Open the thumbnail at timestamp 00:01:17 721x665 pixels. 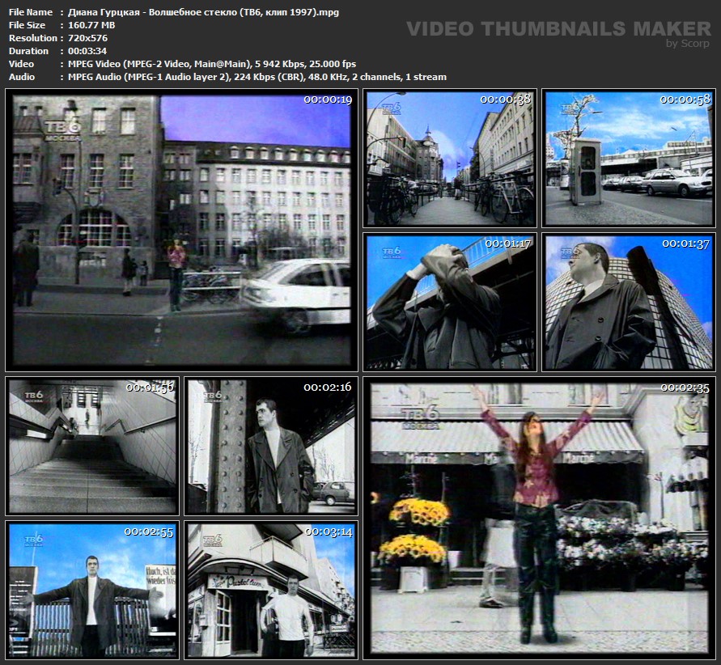click(x=450, y=302)
